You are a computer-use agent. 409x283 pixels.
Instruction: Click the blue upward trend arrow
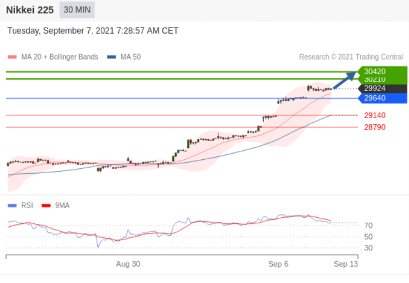coord(345,80)
